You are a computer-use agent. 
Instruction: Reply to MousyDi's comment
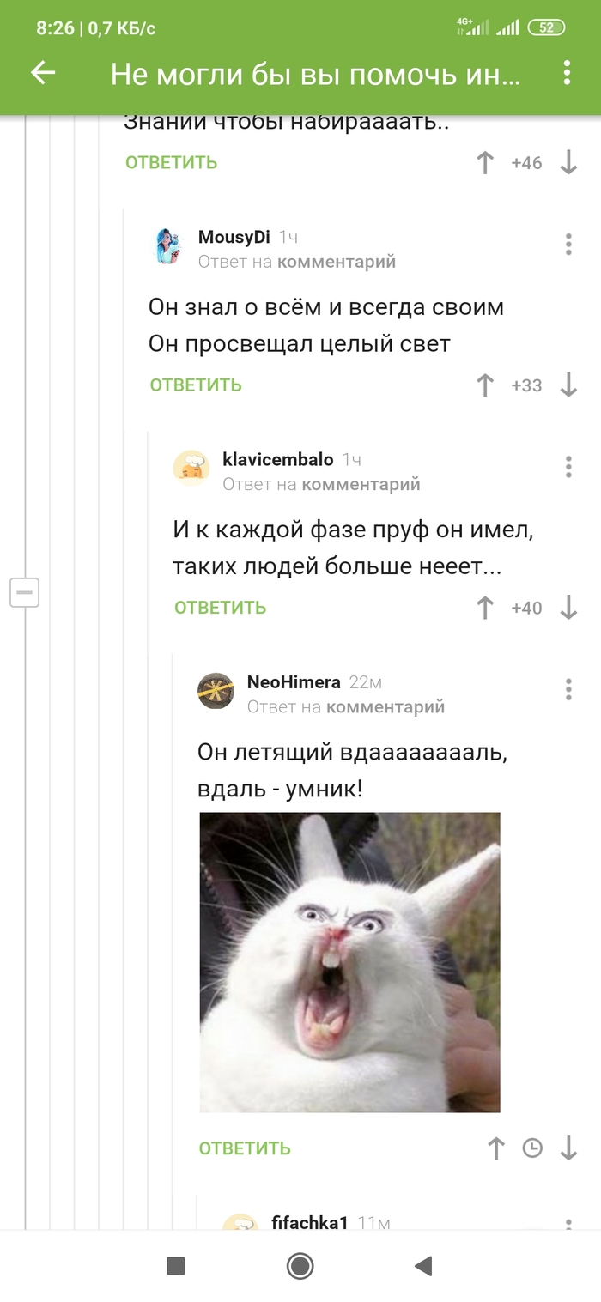click(196, 385)
